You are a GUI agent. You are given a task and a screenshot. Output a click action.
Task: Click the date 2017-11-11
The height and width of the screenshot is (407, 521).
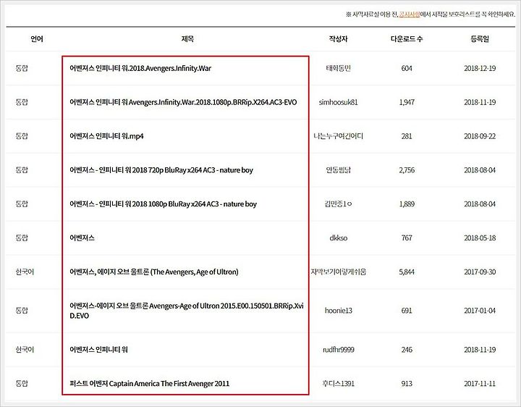480,384
